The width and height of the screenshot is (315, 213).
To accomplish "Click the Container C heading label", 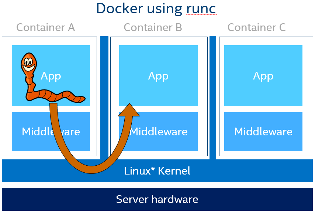I will 256,27.
